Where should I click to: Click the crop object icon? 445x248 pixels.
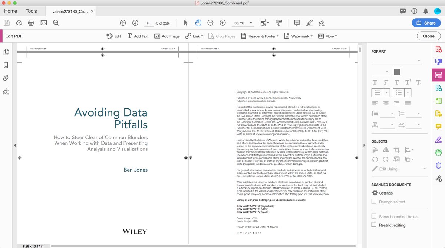[x=397, y=150]
